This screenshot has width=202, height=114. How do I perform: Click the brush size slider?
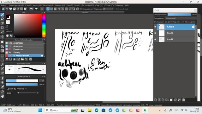[x=22, y=81]
